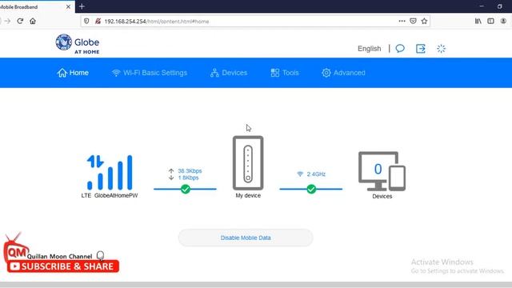Viewport: 512px width, 288px height.
Task: Click the loading spinner icon in header
Action: coord(441,49)
